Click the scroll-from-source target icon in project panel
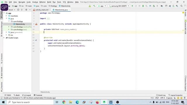 [x=18, y=10]
